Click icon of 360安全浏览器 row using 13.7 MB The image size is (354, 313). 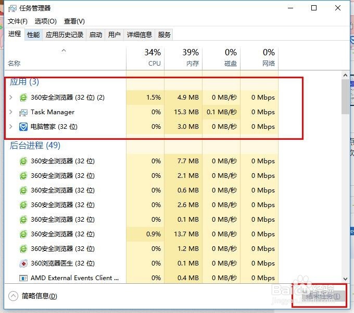(23, 234)
